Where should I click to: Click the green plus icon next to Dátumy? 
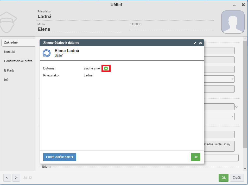click(x=106, y=68)
